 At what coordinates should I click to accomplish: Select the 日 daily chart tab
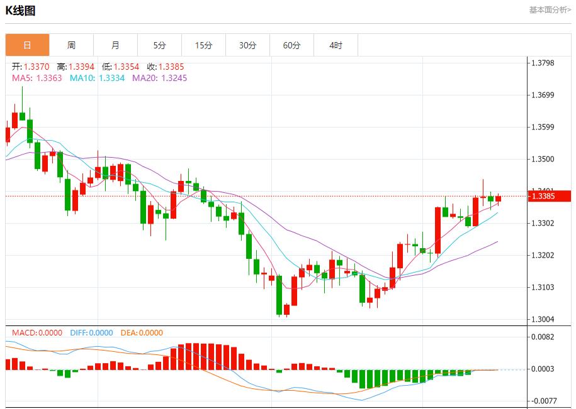(x=27, y=45)
